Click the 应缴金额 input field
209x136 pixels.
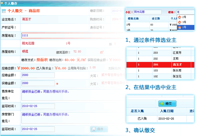[38, 75]
